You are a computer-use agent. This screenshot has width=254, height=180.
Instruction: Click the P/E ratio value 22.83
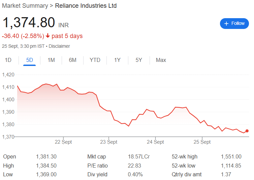[134, 166]
